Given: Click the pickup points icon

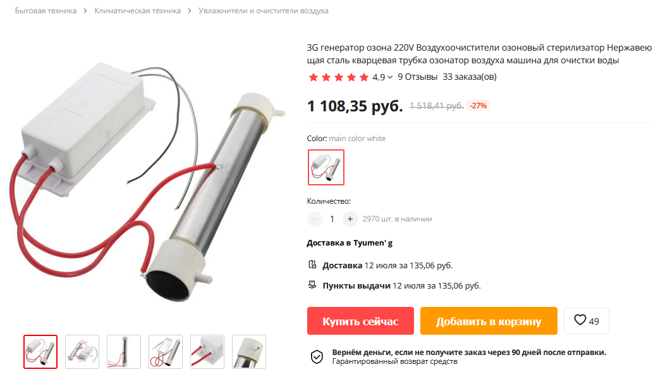Looking at the screenshot, I should click(x=312, y=285).
